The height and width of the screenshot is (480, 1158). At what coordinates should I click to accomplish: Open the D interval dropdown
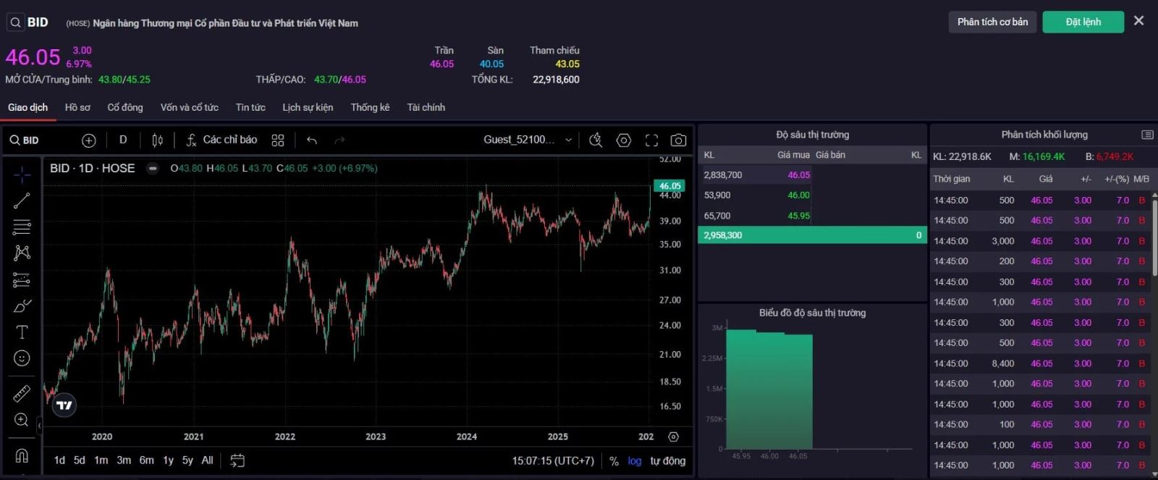123,140
